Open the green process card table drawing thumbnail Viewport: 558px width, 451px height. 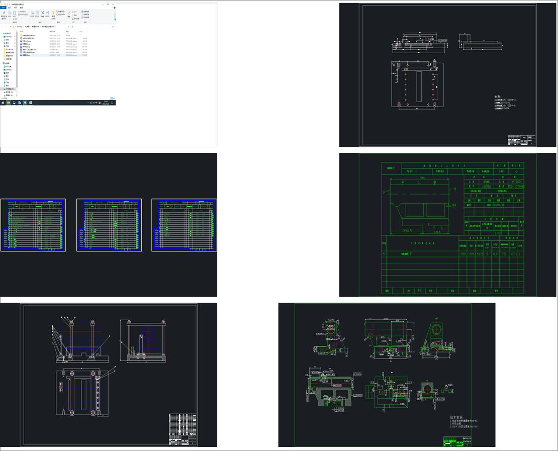[447, 225]
